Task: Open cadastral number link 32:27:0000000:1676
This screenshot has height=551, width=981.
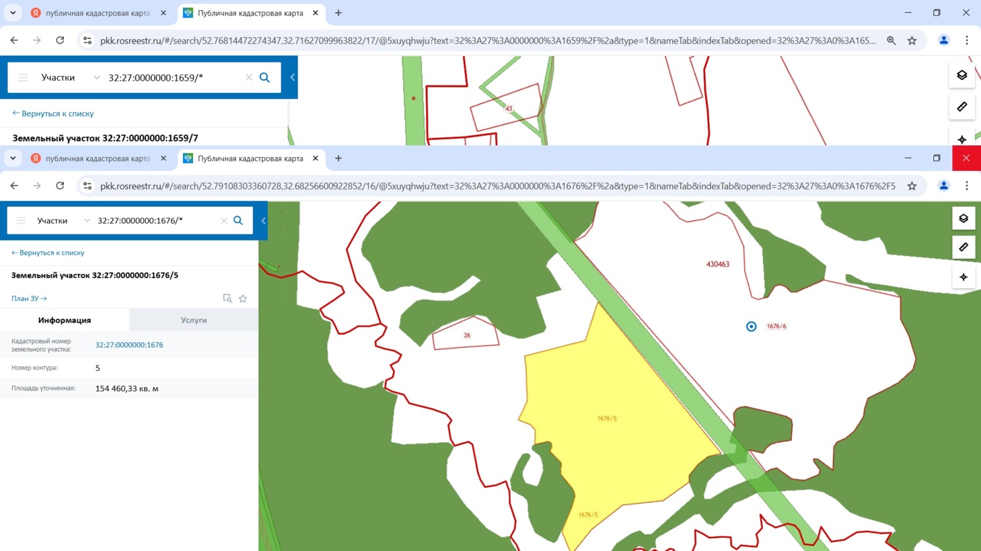Action: (129, 345)
